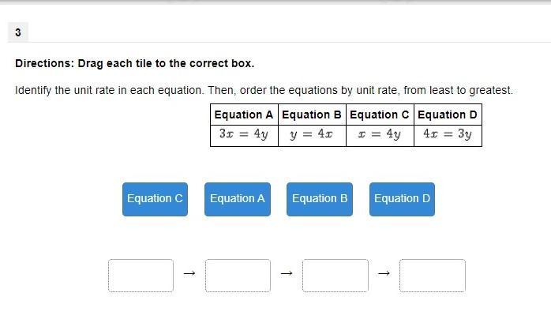The image size is (551, 323).
Task: Select the last empty answer box
Action: [x=432, y=276]
